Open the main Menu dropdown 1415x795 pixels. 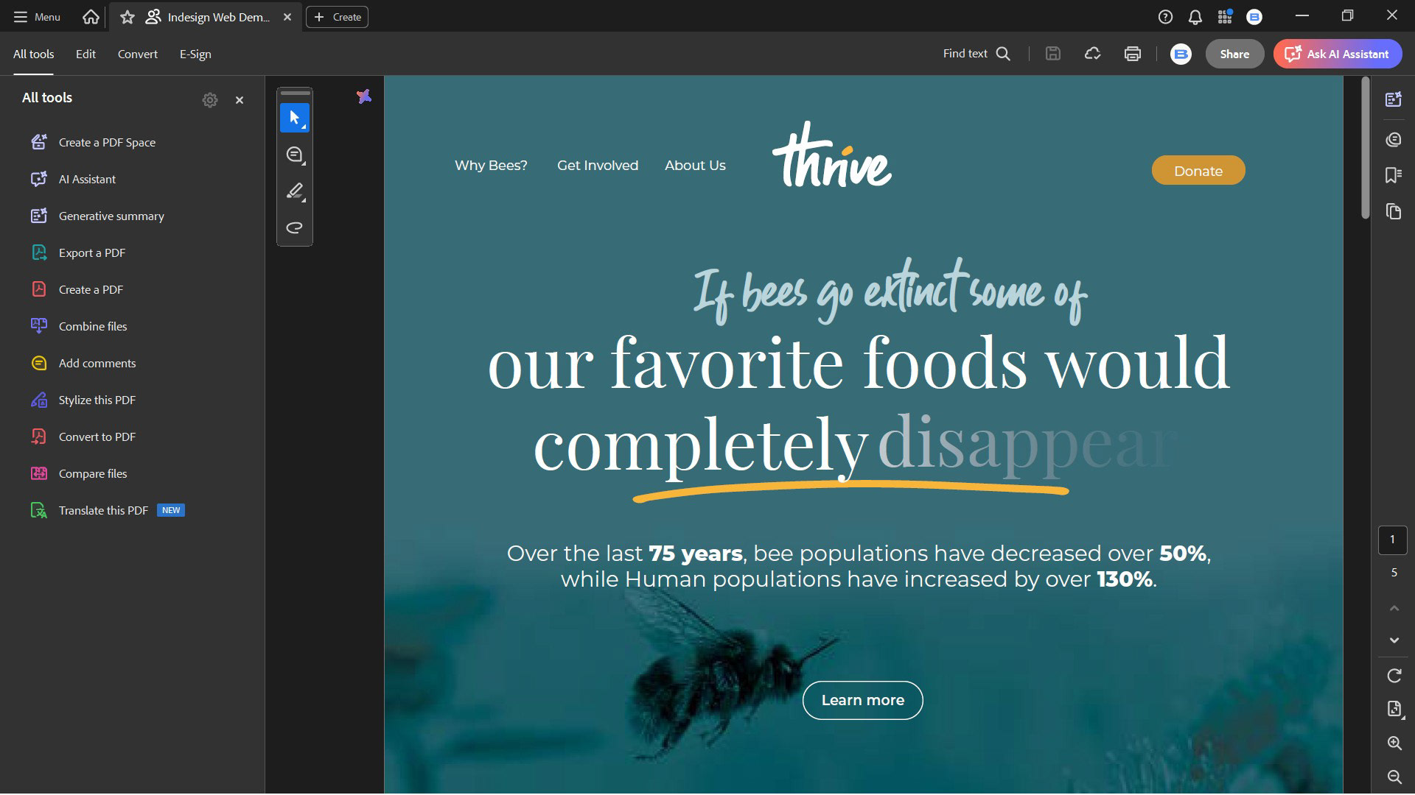point(37,17)
